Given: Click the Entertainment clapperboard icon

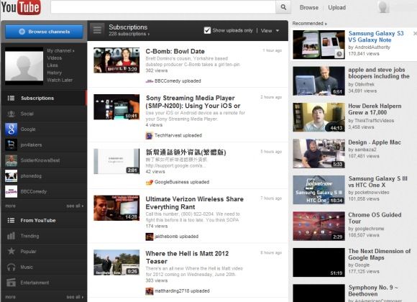Looking at the screenshot, I should 12,283.
